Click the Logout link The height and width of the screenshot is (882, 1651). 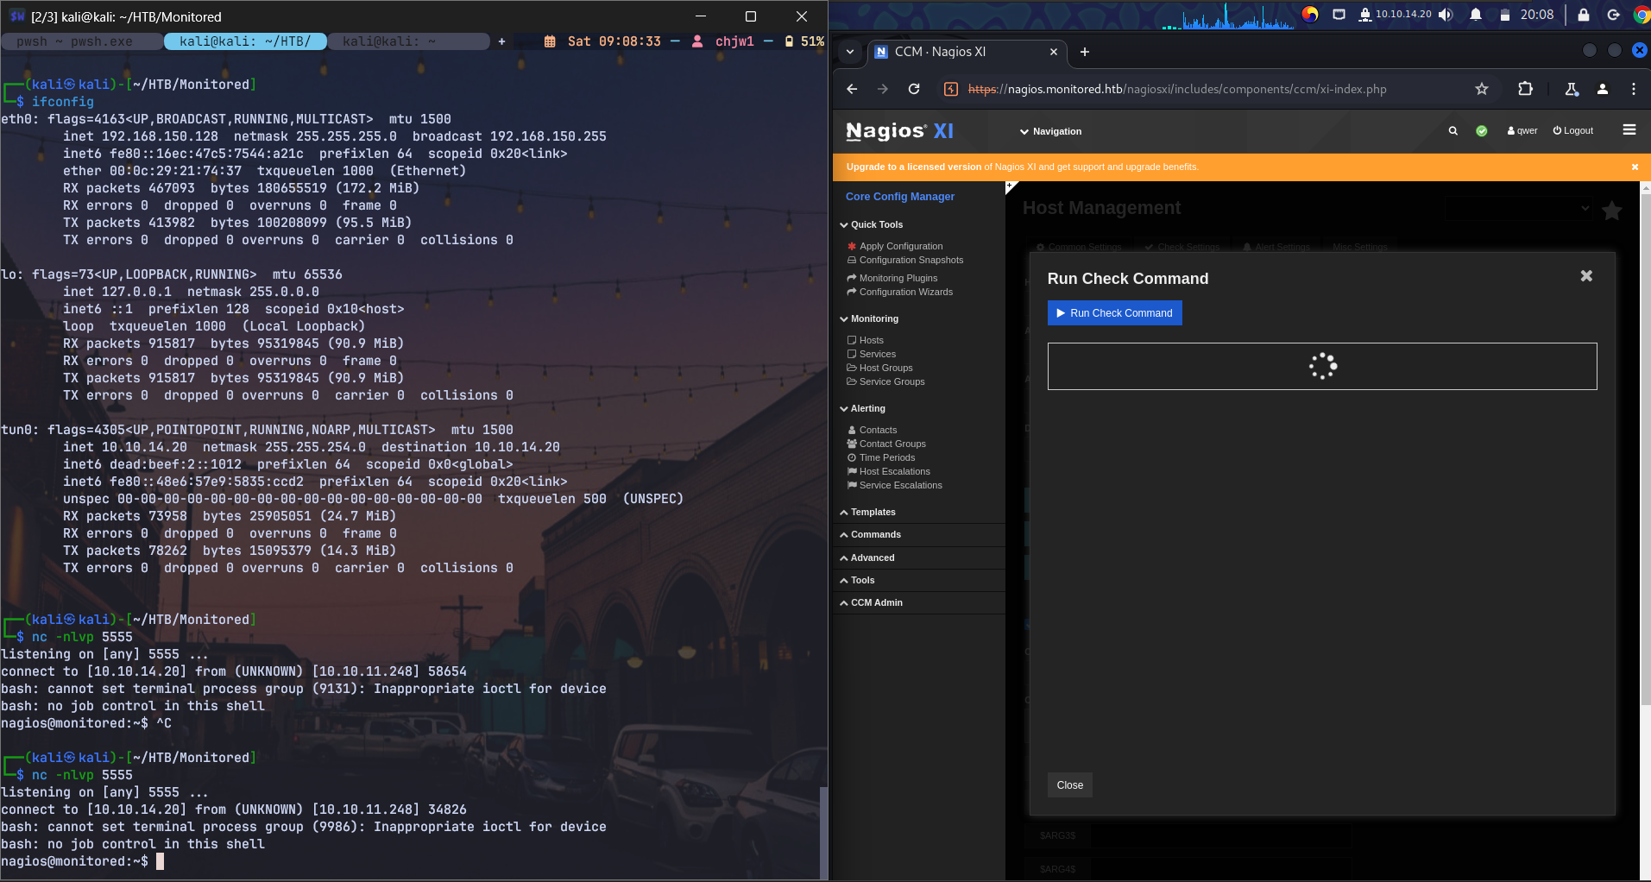click(1573, 131)
